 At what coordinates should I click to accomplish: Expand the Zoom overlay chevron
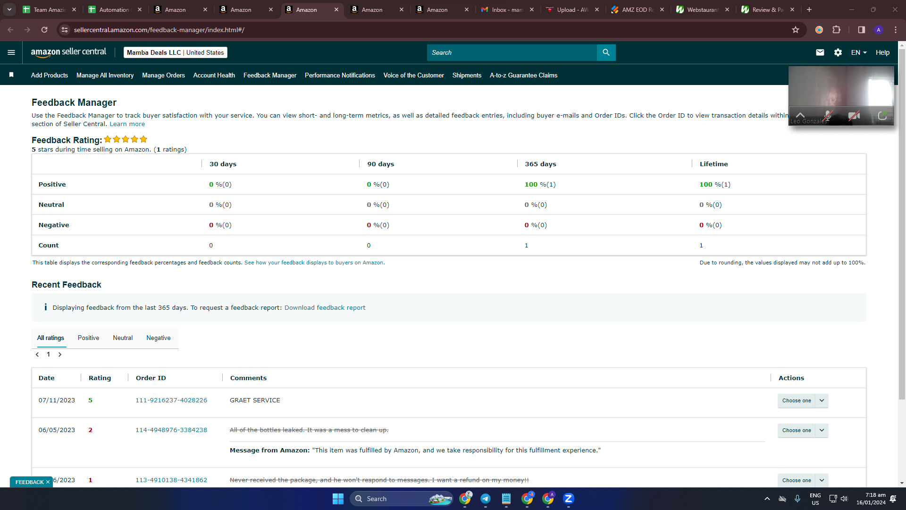[x=800, y=115]
